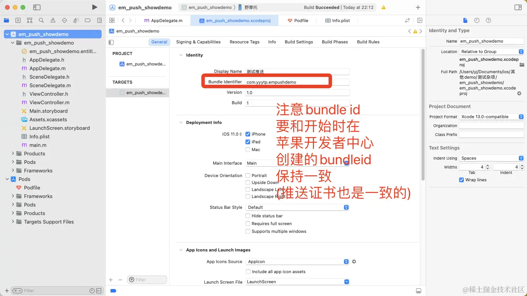Open the Podfile editor tab
Screen dimensions: 527x296
click(x=298, y=21)
